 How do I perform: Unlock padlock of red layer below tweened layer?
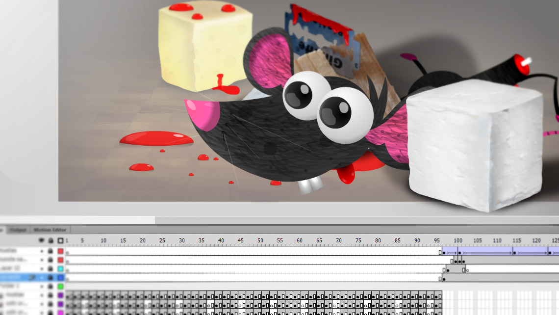point(51,260)
